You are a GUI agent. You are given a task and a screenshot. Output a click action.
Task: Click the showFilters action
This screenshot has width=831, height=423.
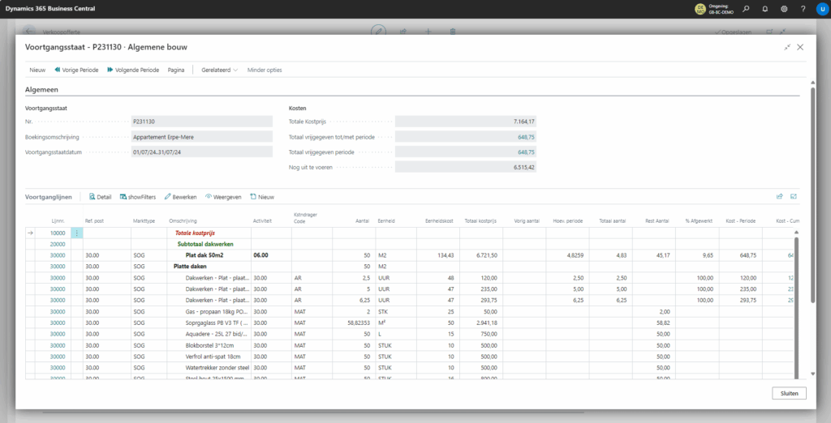coord(138,197)
